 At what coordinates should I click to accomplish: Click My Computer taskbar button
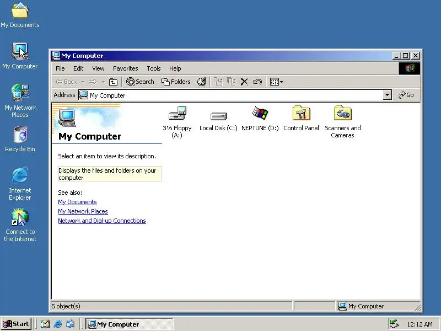(x=130, y=324)
